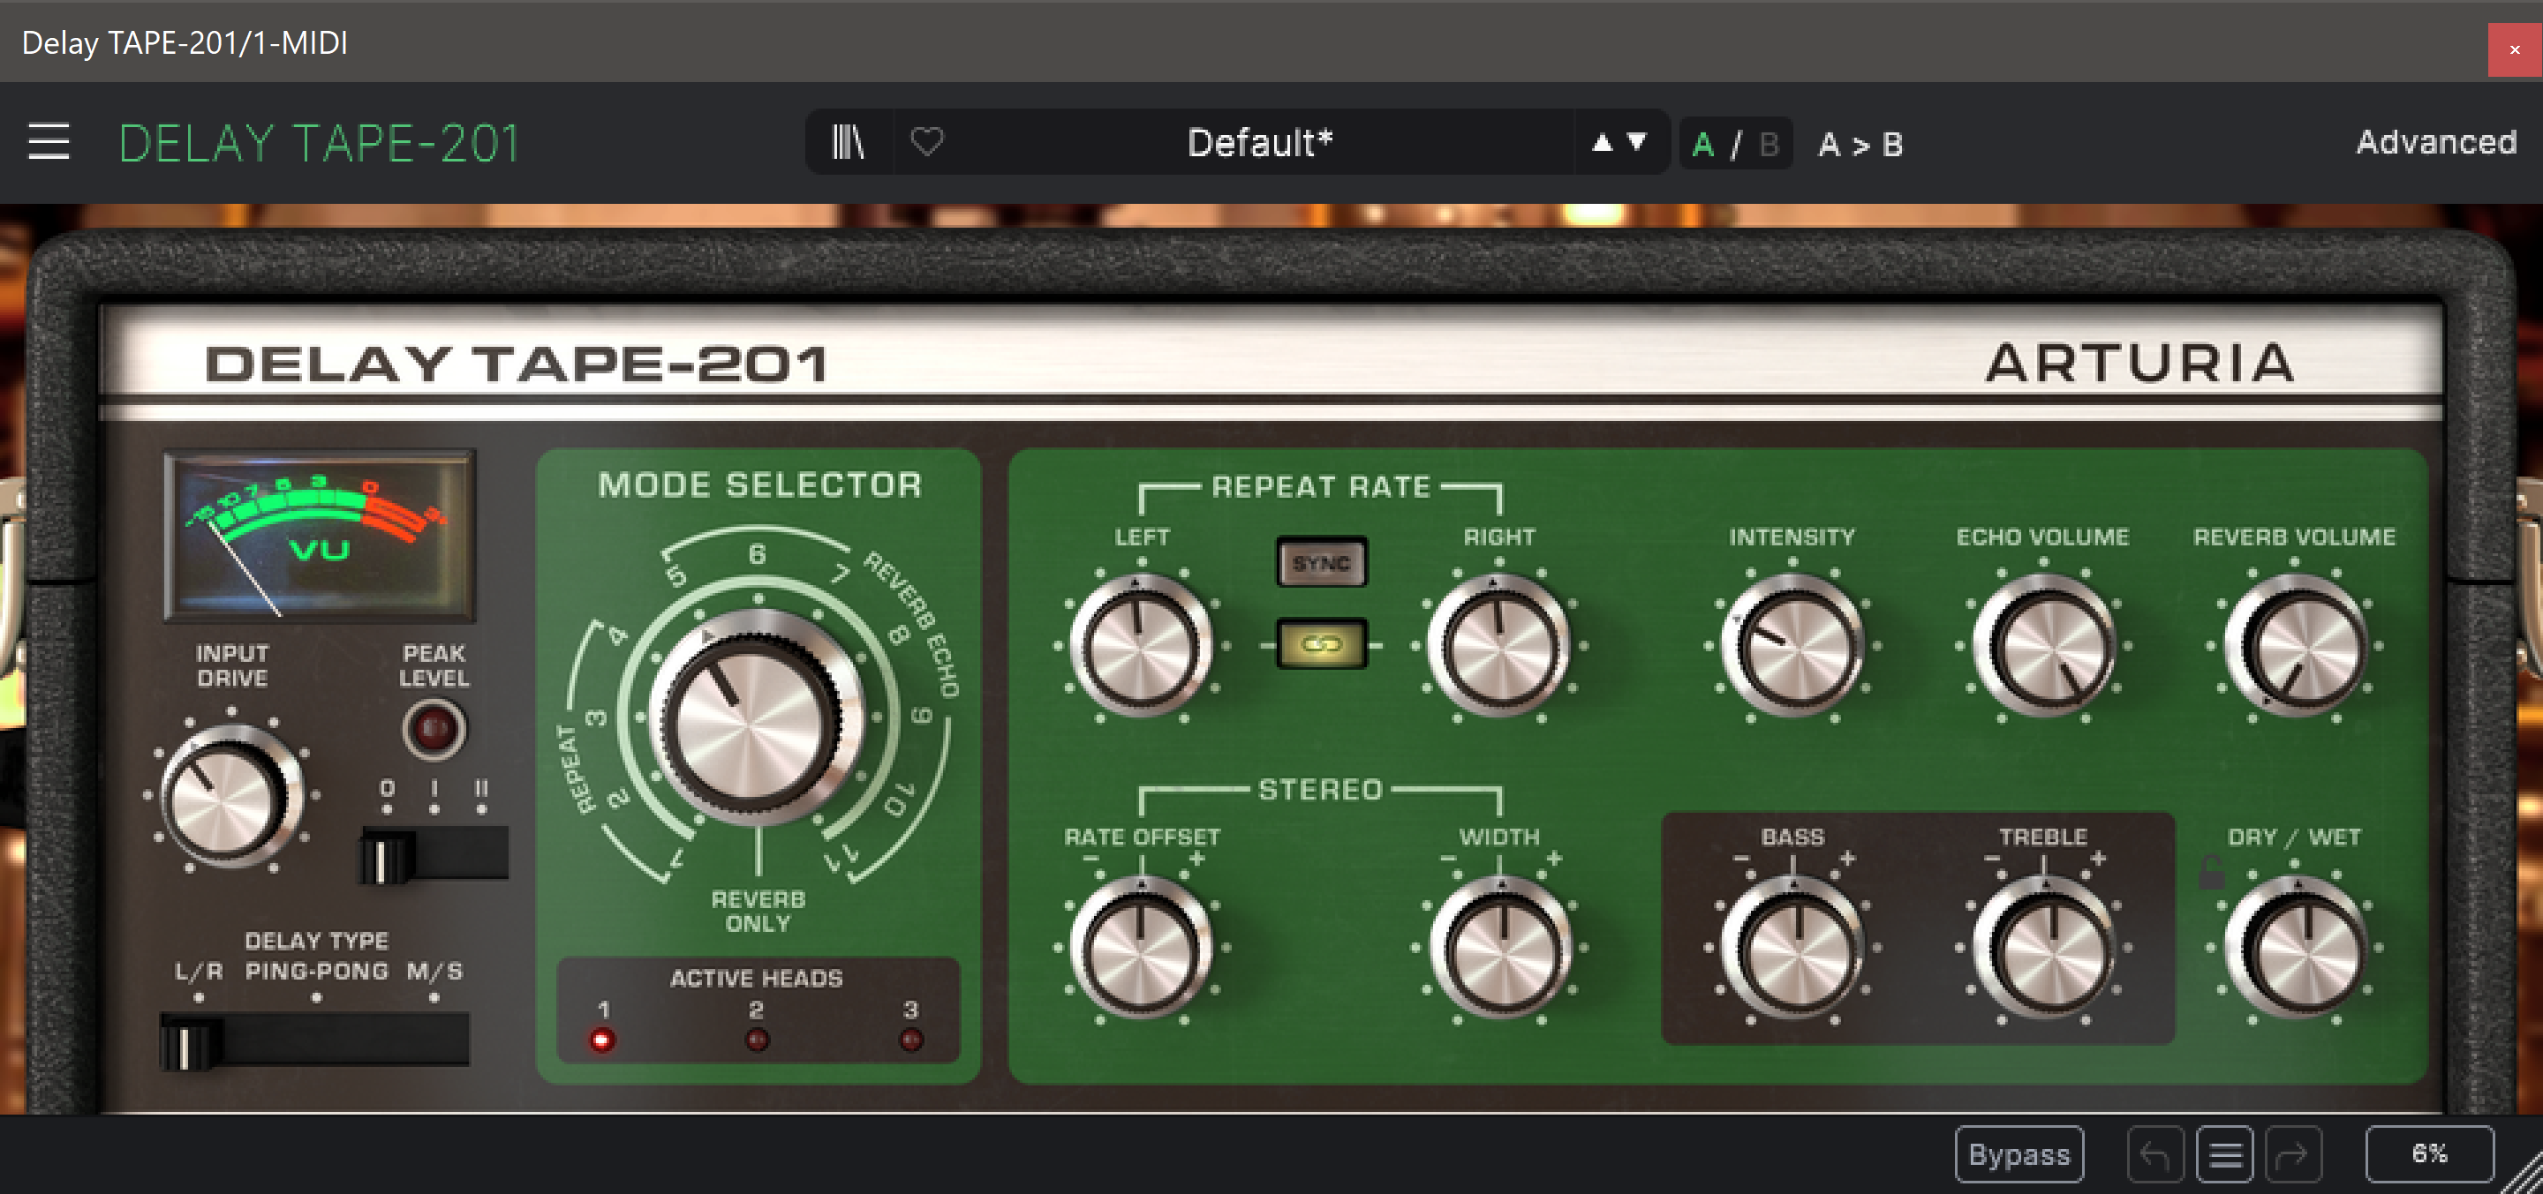This screenshot has width=2543, height=1194.
Task: Click the Mode Selector rotary knob
Action: (x=756, y=717)
